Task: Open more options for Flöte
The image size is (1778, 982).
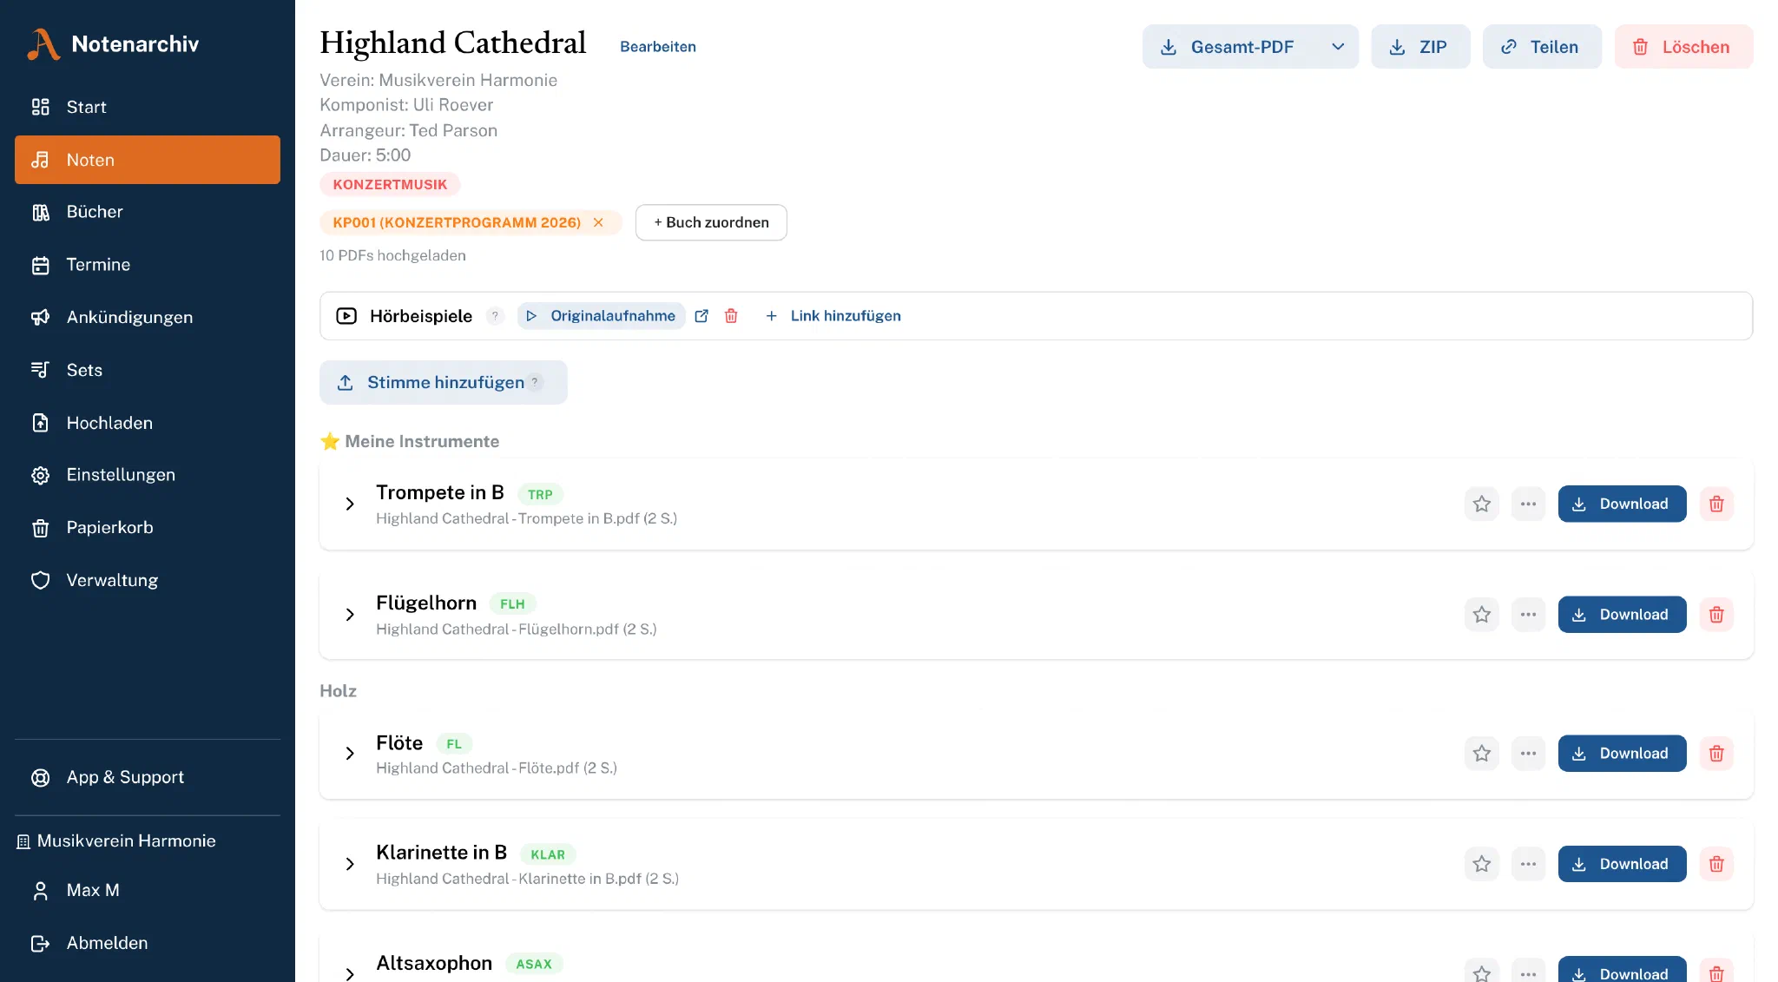Action: tap(1528, 754)
